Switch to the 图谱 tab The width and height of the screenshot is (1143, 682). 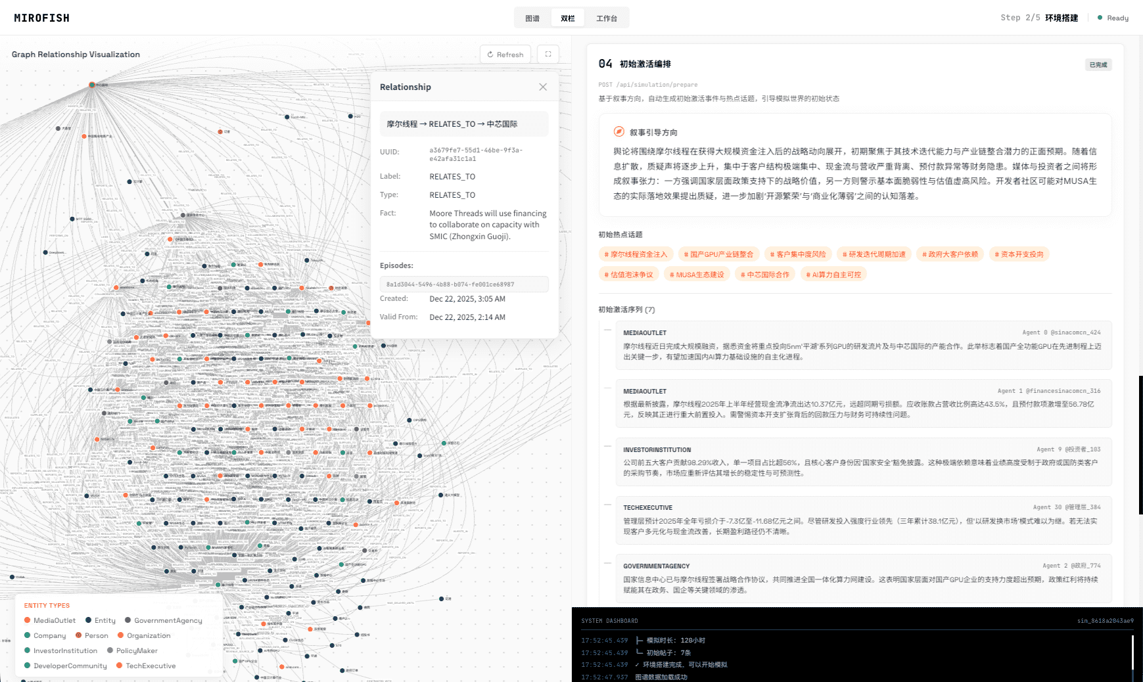[x=532, y=18]
